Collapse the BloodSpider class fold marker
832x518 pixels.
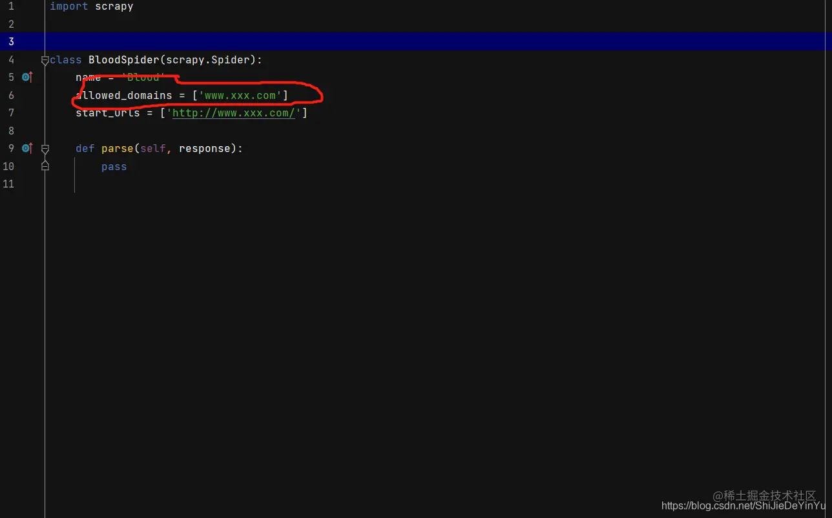click(45, 60)
